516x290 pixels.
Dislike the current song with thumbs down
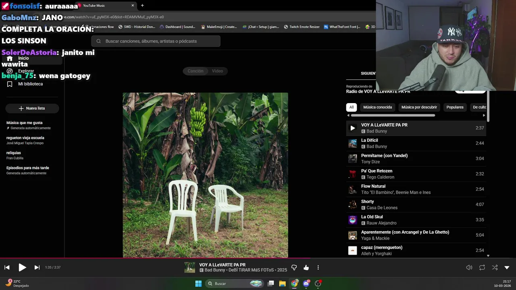[x=294, y=267]
